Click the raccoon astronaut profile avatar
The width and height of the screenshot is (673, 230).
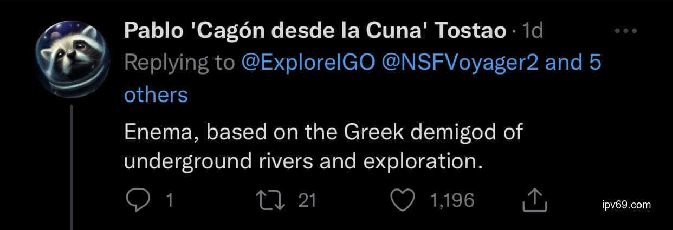(x=72, y=58)
